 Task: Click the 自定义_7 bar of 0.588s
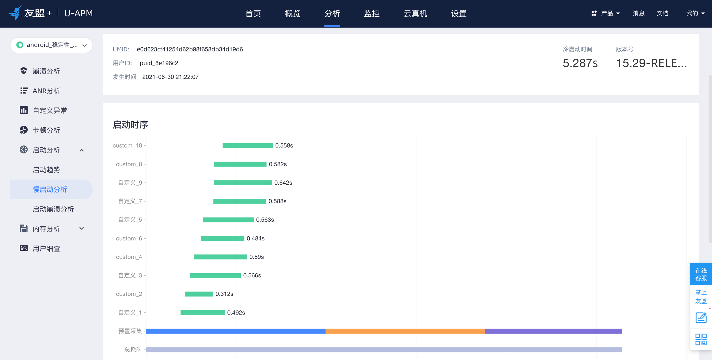click(x=240, y=201)
